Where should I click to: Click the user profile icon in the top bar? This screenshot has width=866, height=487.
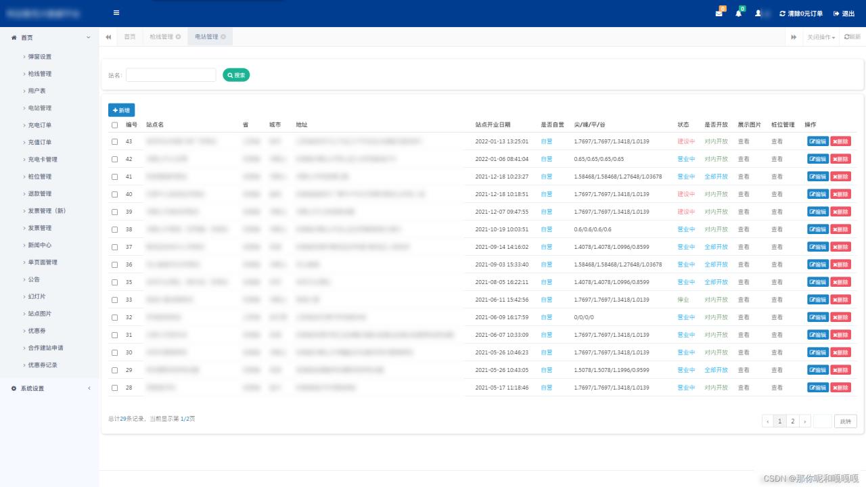759,13
